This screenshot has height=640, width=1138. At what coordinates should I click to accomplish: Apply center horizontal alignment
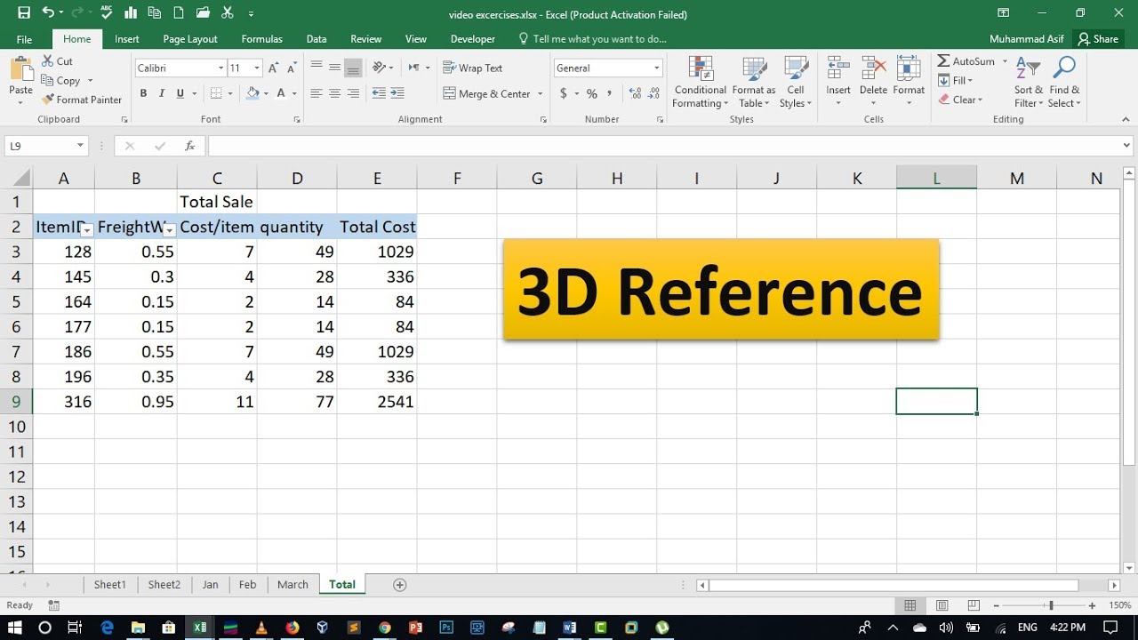point(334,93)
